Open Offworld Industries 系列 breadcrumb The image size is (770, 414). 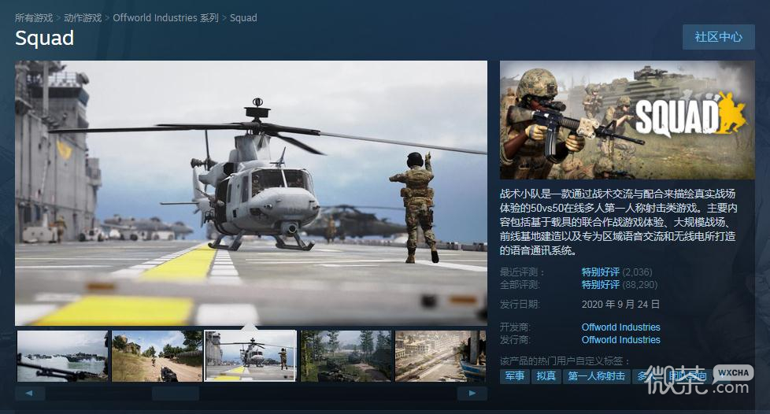(165, 17)
